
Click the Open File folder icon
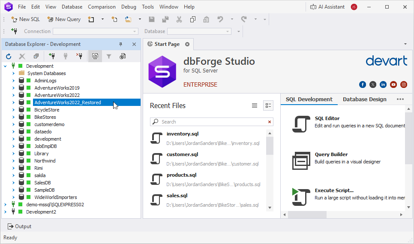click(x=128, y=19)
